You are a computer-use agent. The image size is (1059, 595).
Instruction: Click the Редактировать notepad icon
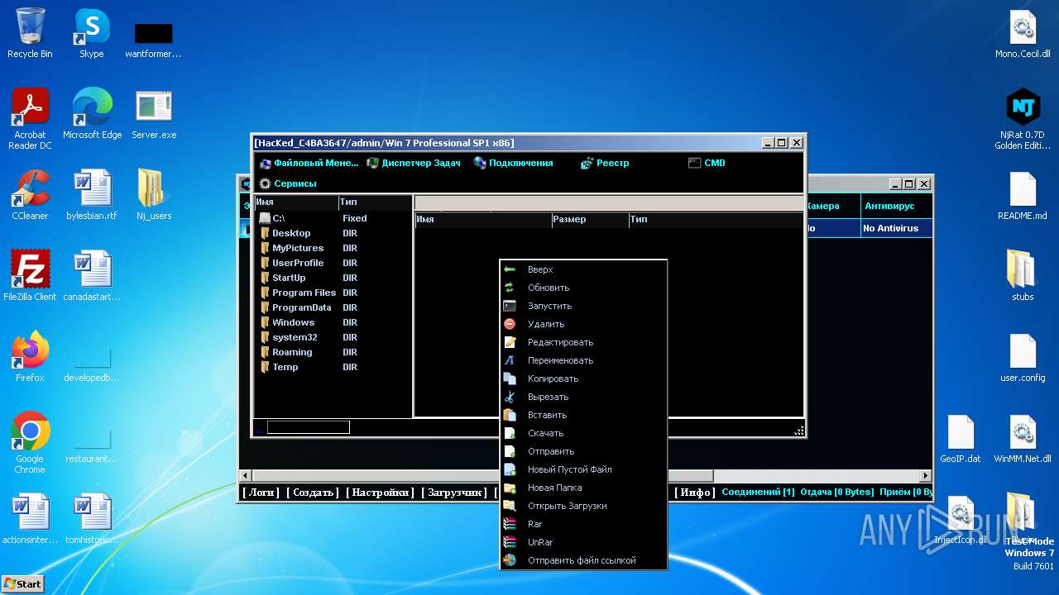[510, 342]
